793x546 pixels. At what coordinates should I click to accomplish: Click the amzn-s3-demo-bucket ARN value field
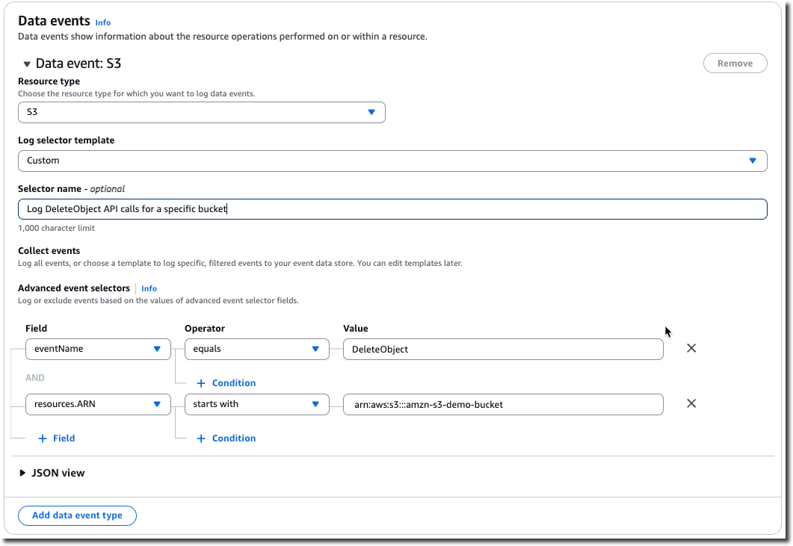coord(503,403)
